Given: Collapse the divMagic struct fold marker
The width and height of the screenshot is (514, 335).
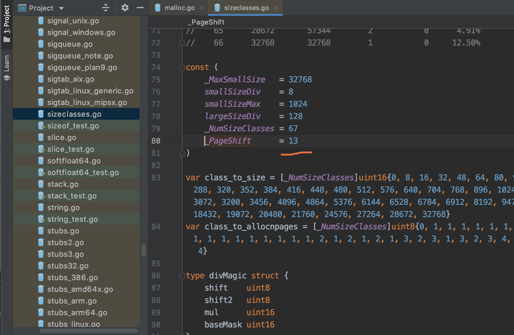Looking at the screenshot, I should pyautogui.click(x=182, y=276).
